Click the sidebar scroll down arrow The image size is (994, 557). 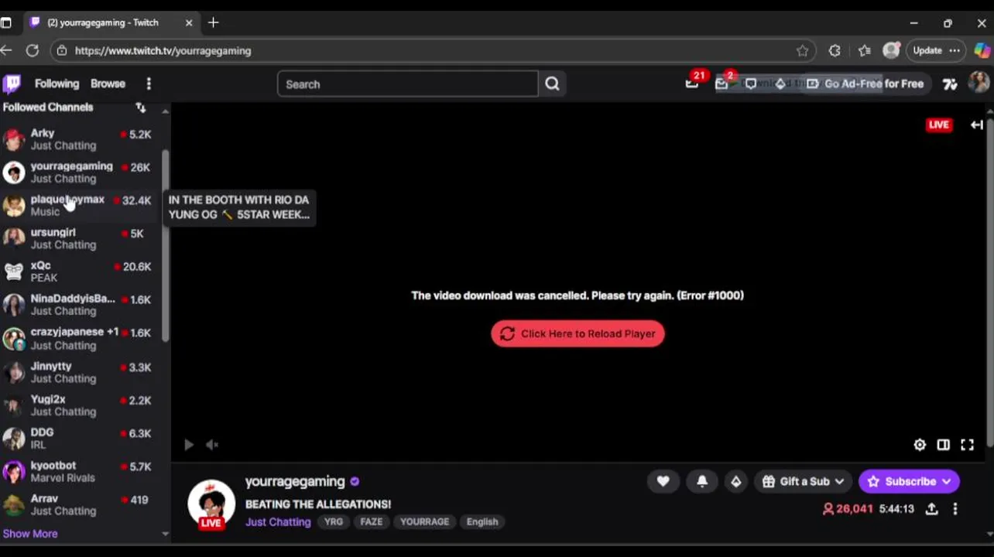[165, 534]
